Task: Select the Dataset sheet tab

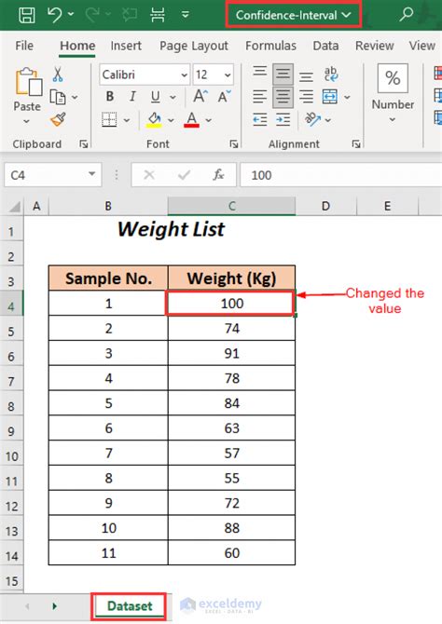Action: pyautogui.click(x=130, y=606)
